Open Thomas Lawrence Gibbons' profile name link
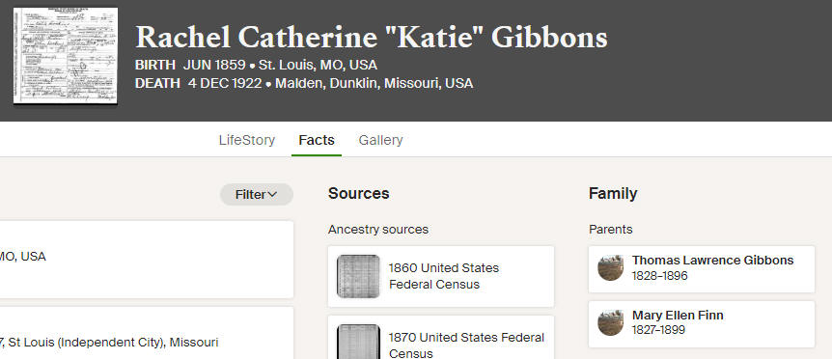 pos(712,261)
